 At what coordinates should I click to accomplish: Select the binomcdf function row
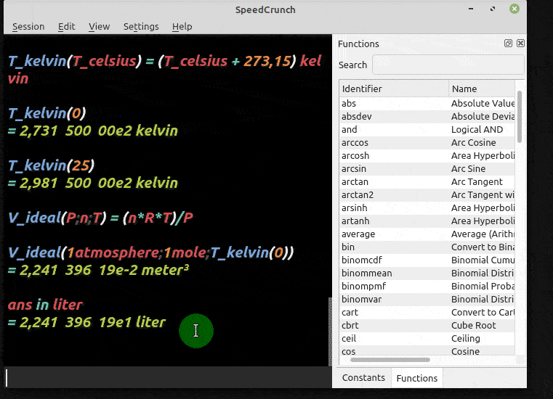click(427, 260)
